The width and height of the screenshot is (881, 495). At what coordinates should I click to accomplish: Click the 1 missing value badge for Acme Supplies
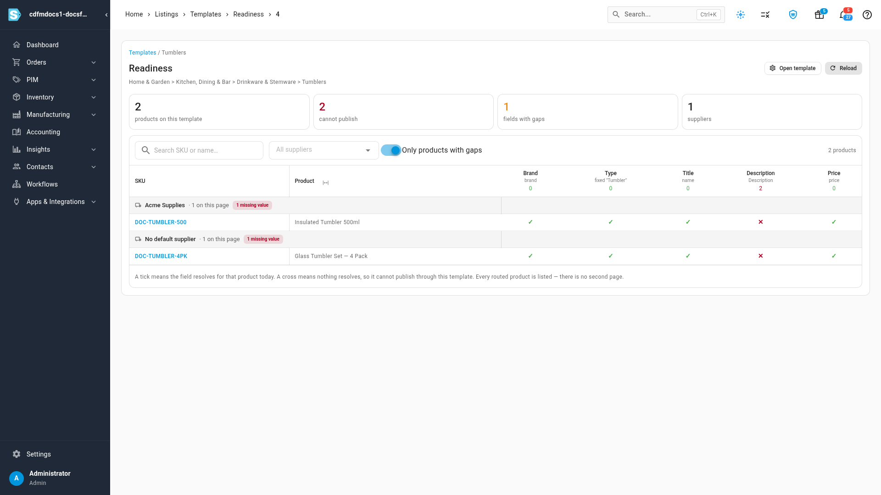[252, 205]
